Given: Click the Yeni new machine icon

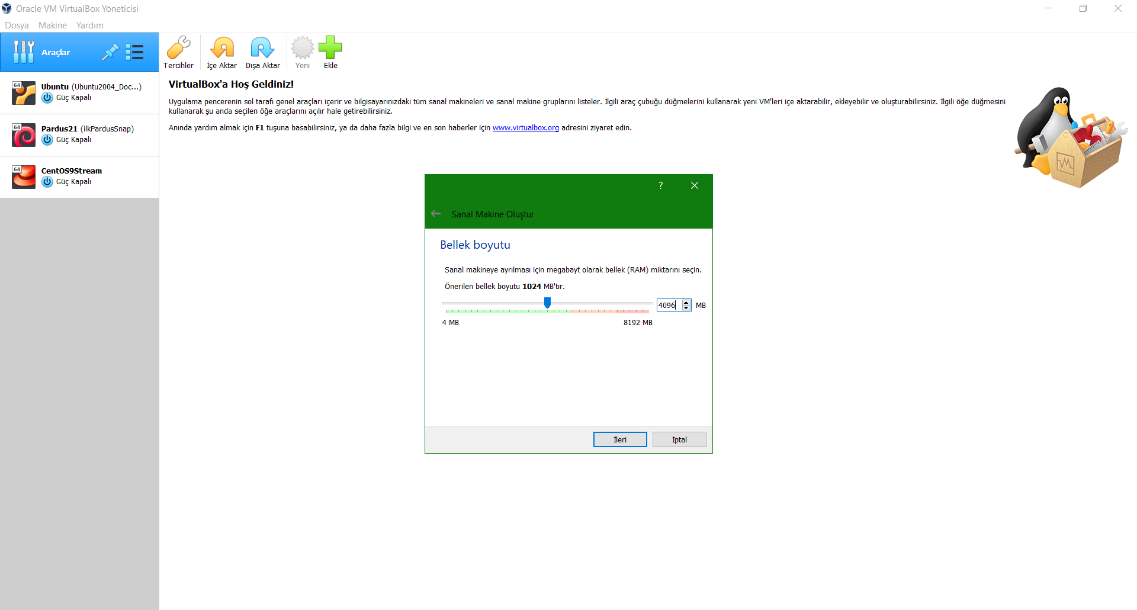Looking at the screenshot, I should click(303, 47).
